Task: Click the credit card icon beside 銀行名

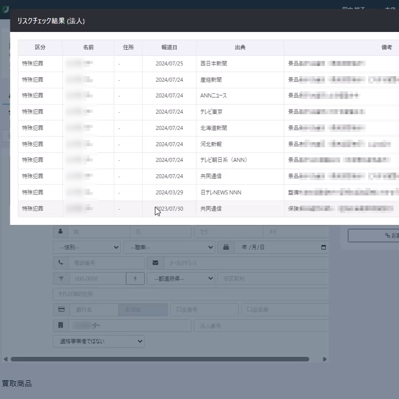Action: coord(61,310)
